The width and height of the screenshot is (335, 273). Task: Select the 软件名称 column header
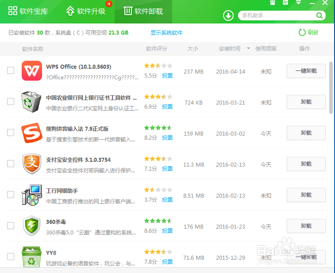pos(33,49)
